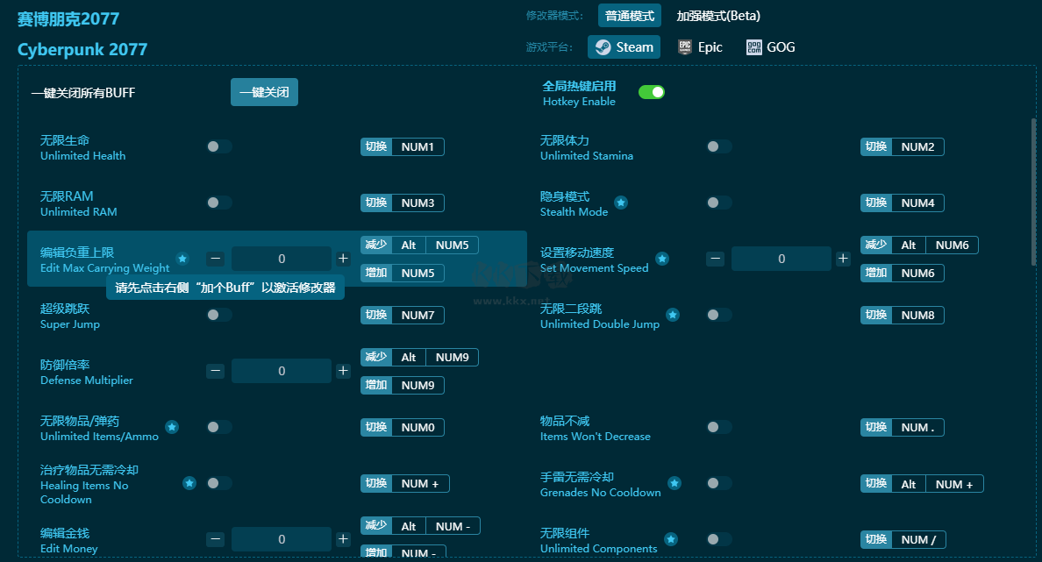Click the plus button for Edit Money
The height and width of the screenshot is (562, 1042).
[343, 539]
